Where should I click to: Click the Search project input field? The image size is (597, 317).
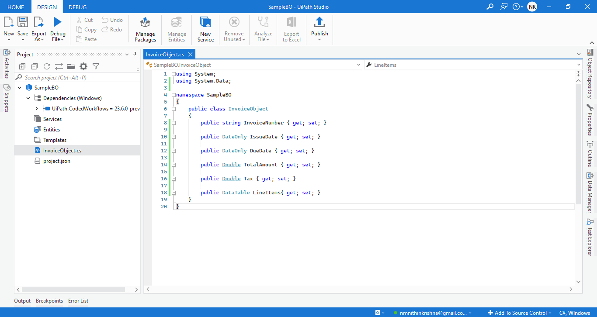click(x=77, y=77)
